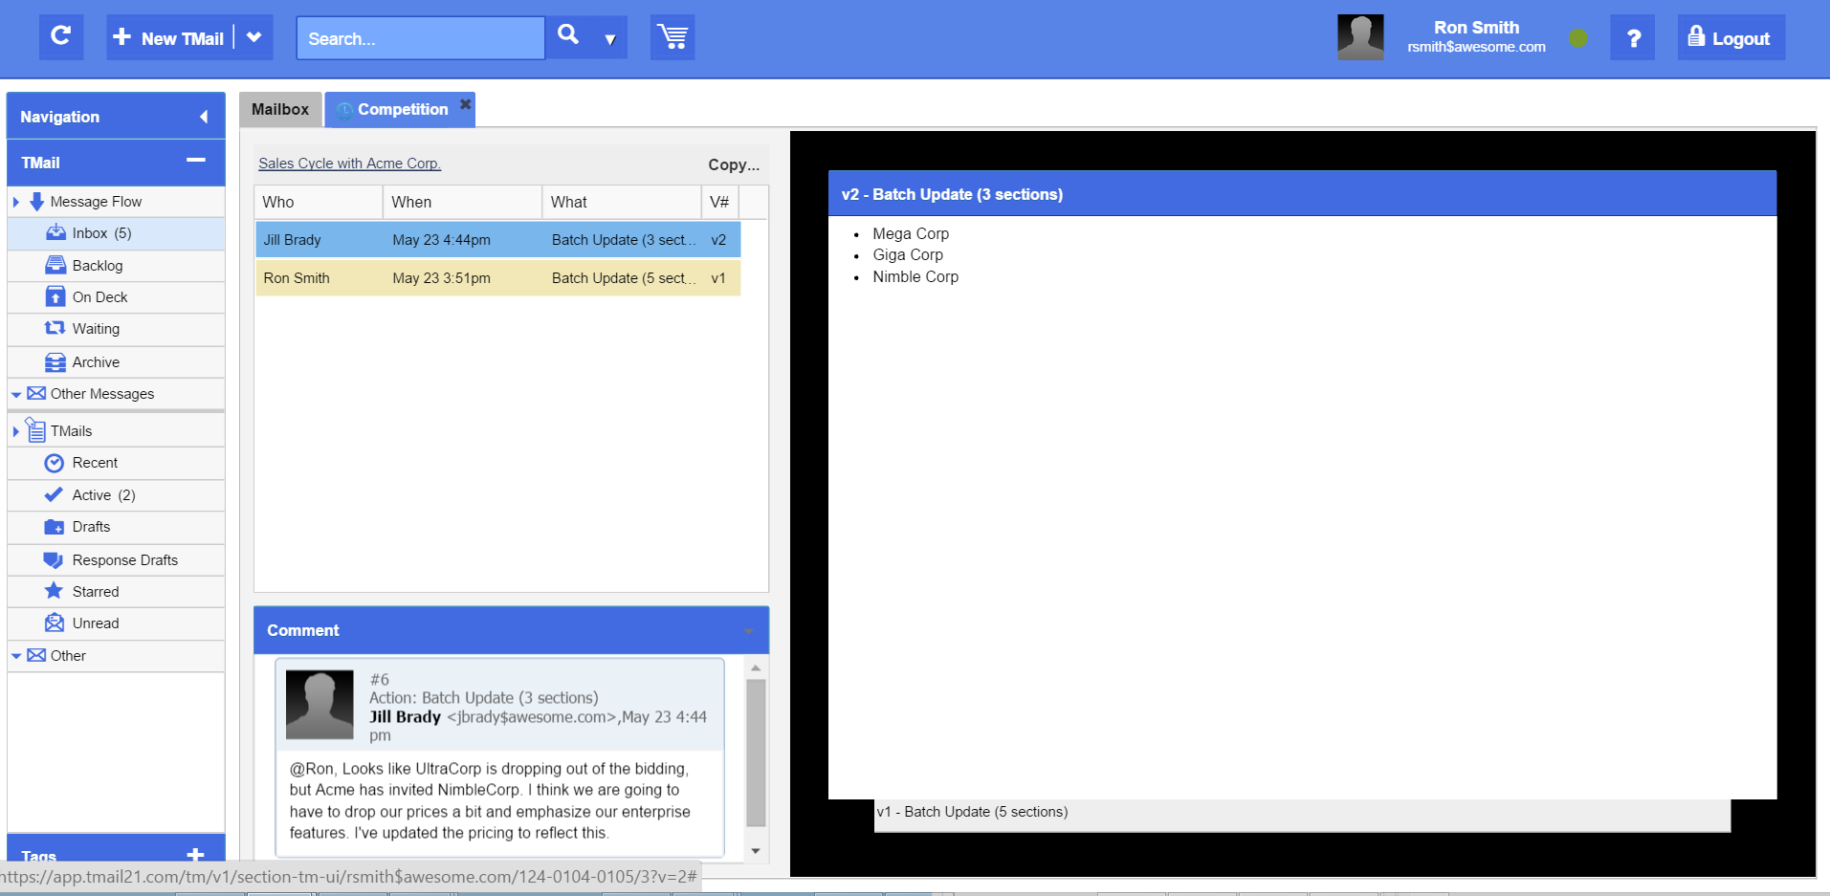Viewport: 1830px width, 896px height.
Task: Open the Starred folder
Action: click(96, 592)
